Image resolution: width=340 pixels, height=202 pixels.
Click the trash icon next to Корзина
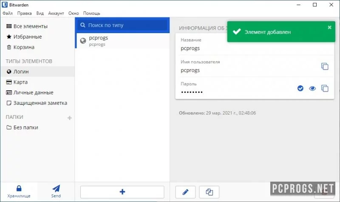coord(9,47)
